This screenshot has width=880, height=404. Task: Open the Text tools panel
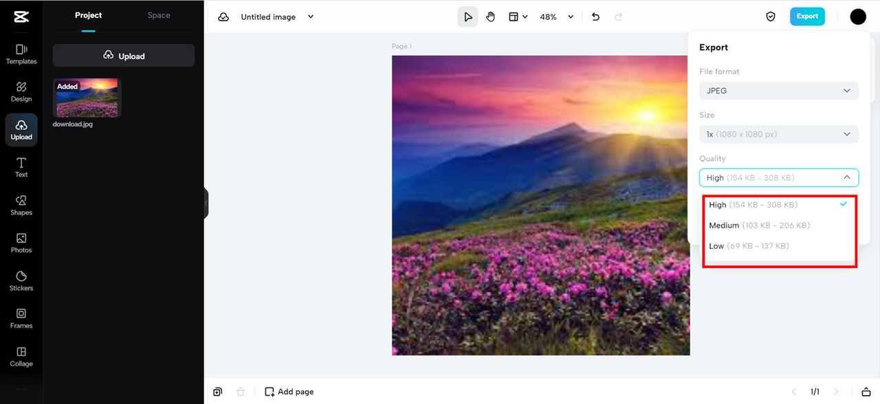tap(21, 168)
